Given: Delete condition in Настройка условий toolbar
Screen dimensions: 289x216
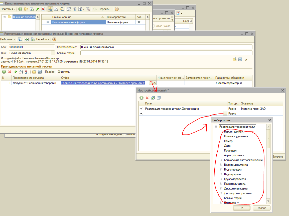Looking at the screenshot, I should (147, 98).
